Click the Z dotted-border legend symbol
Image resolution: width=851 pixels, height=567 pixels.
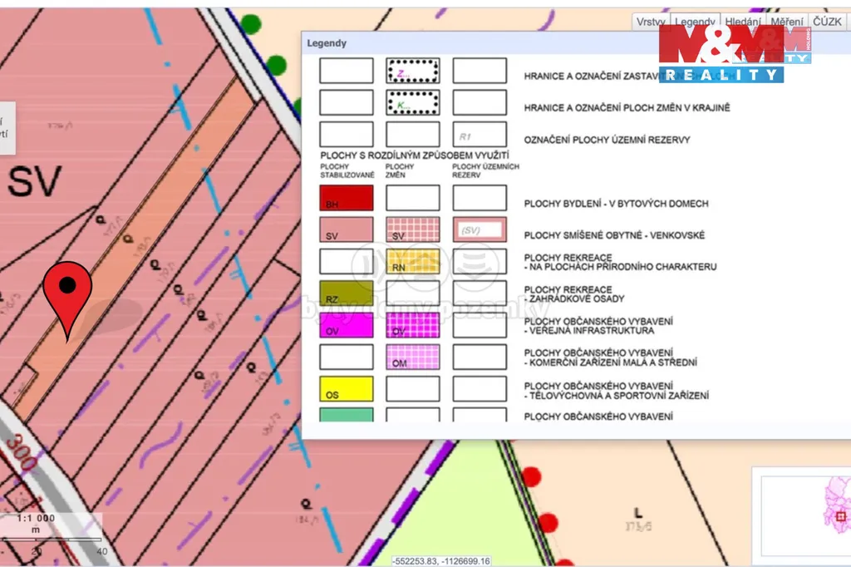point(413,71)
